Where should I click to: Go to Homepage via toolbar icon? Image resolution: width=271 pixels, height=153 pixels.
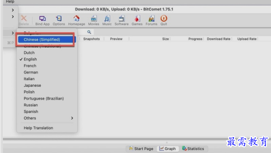click(77, 21)
